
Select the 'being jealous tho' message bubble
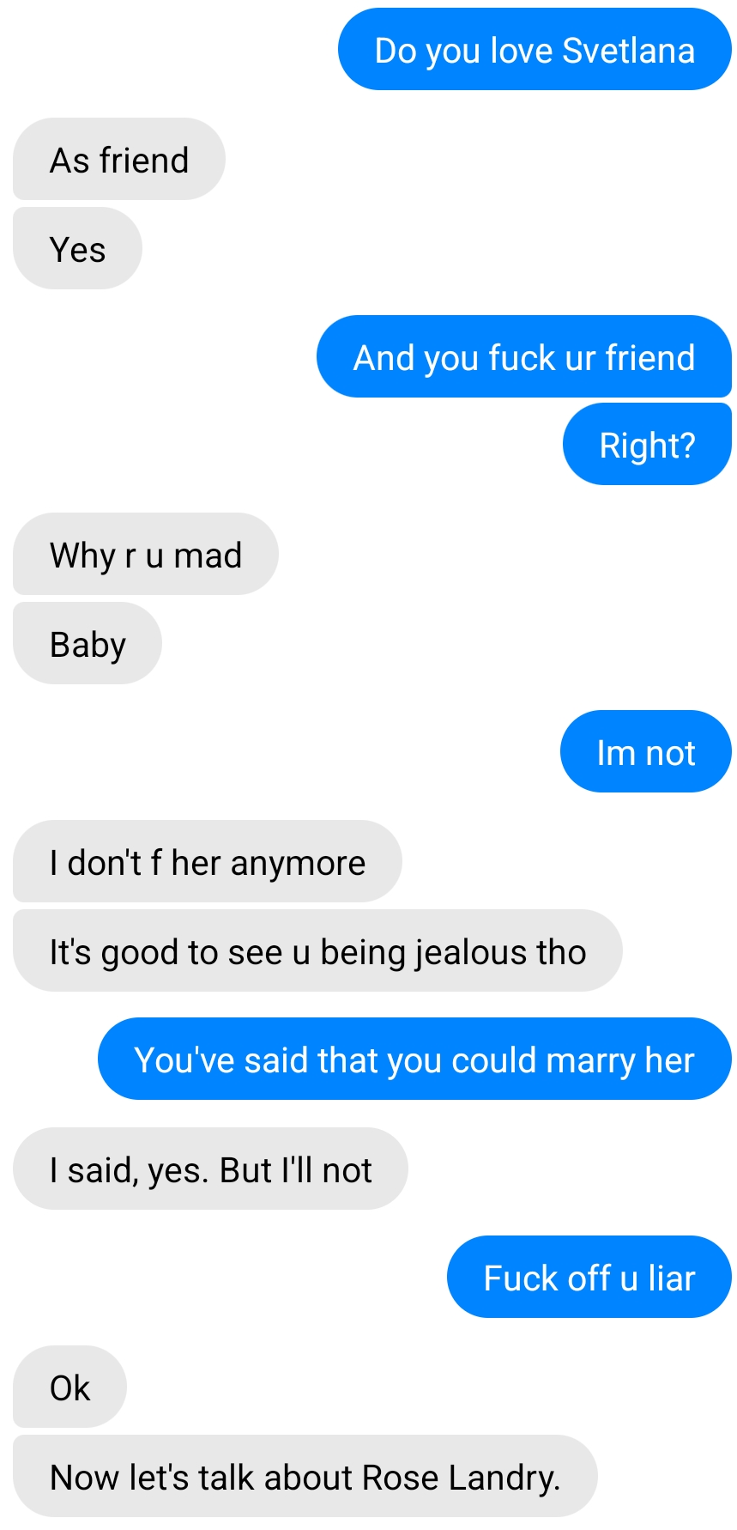point(317,950)
